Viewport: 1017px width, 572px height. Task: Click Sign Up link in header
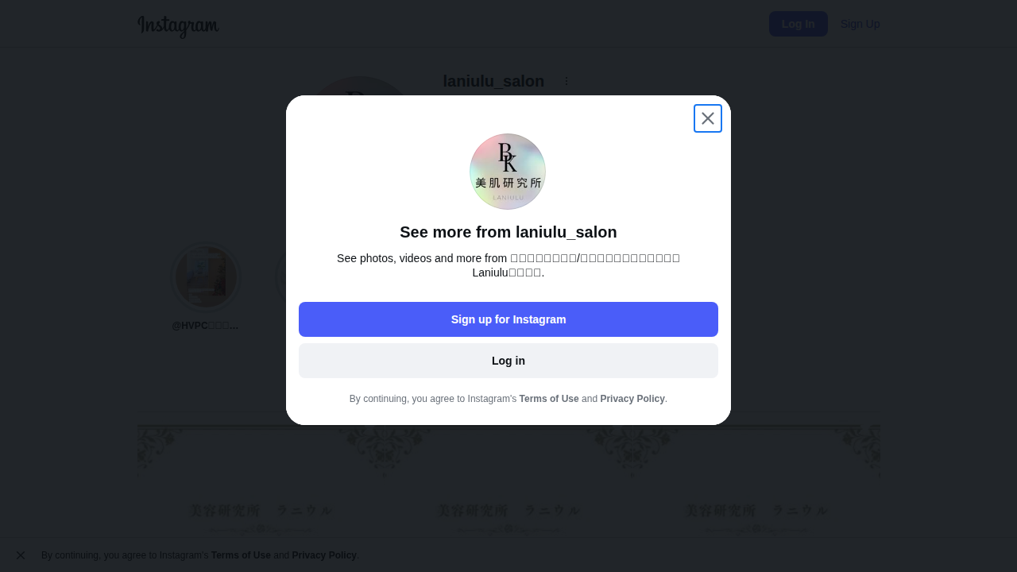(x=860, y=24)
